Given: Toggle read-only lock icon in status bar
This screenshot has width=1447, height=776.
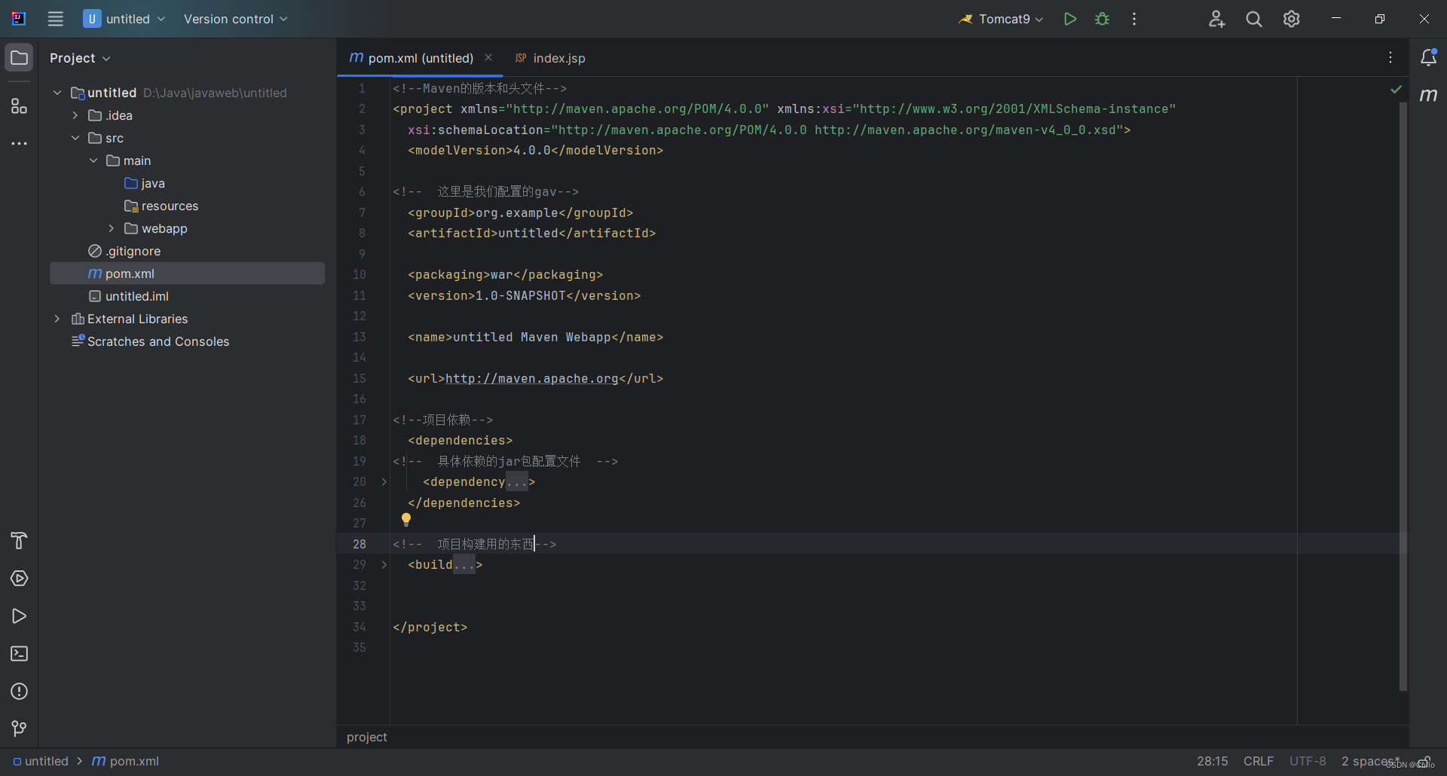Looking at the screenshot, I should coord(1425,762).
